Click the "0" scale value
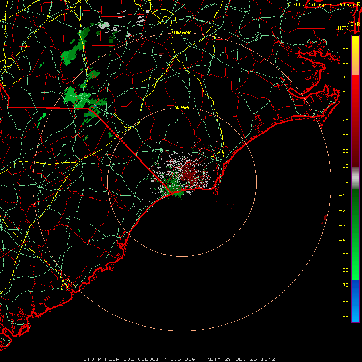 point(347,181)
